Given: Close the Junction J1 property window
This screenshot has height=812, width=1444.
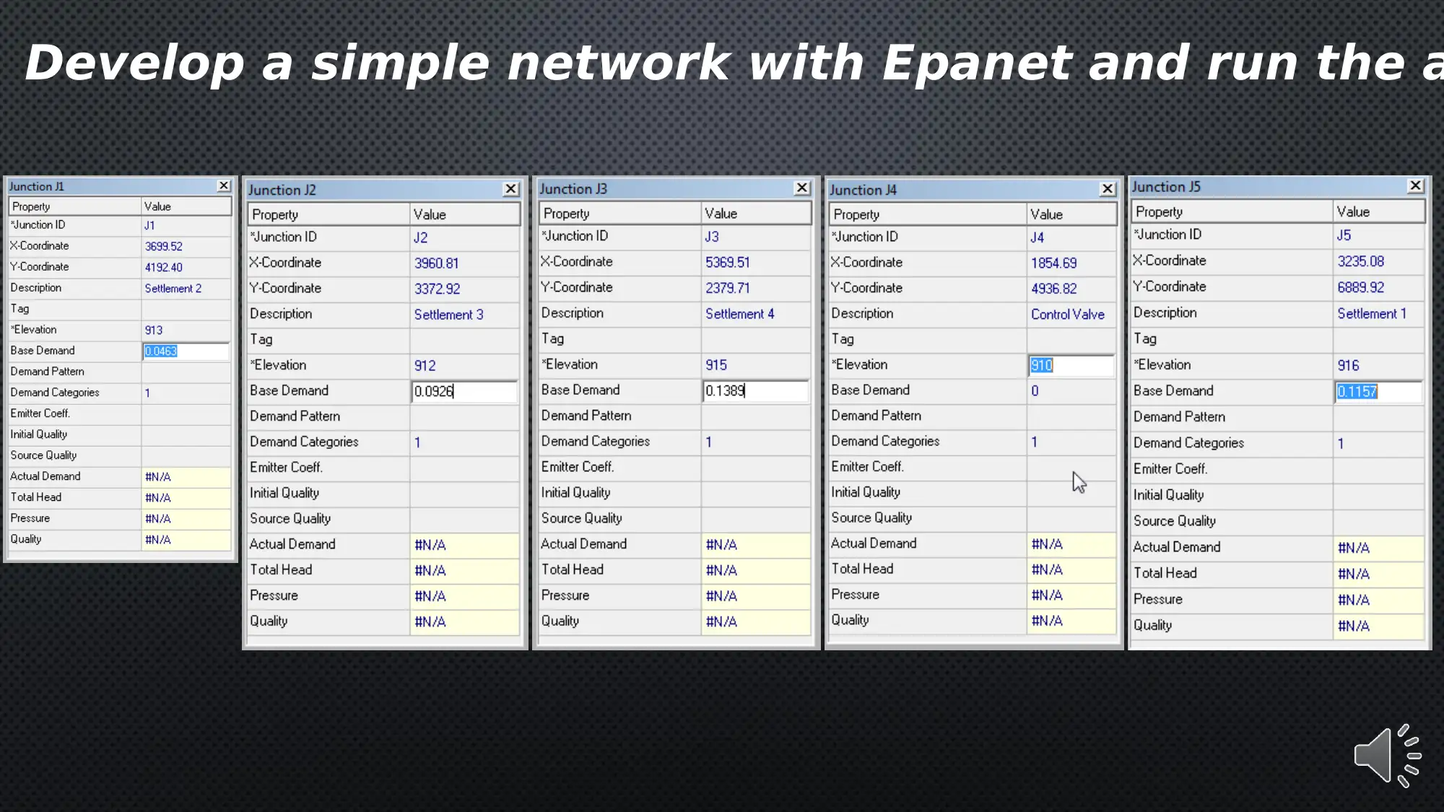Looking at the screenshot, I should [224, 186].
